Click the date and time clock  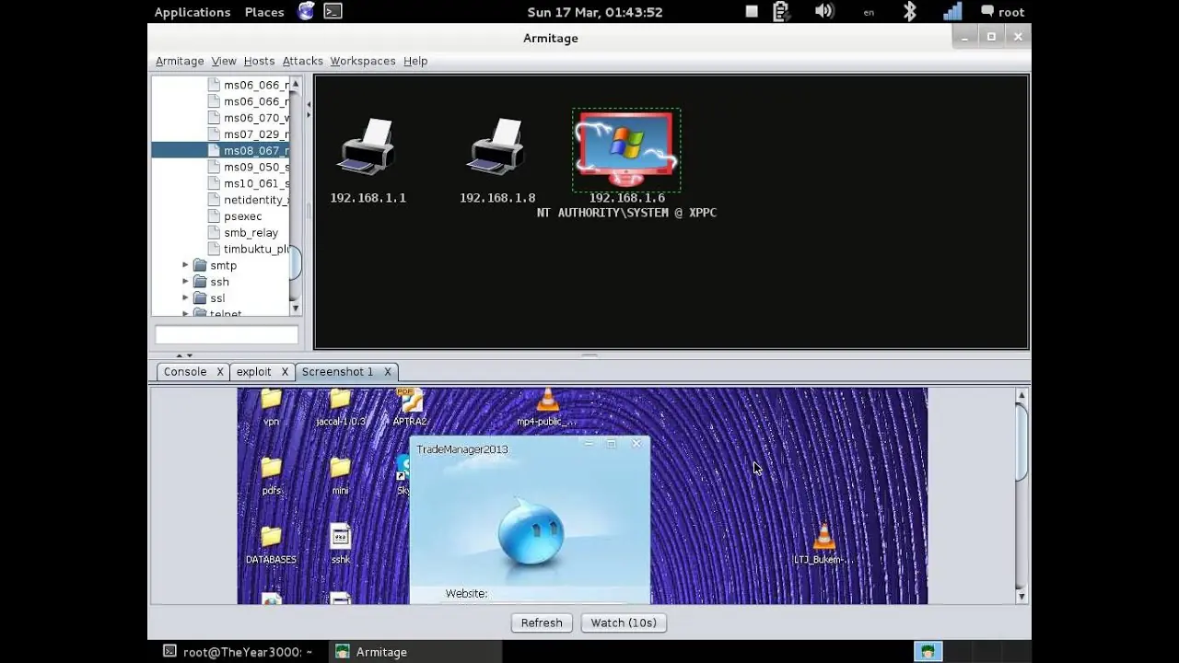[595, 12]
